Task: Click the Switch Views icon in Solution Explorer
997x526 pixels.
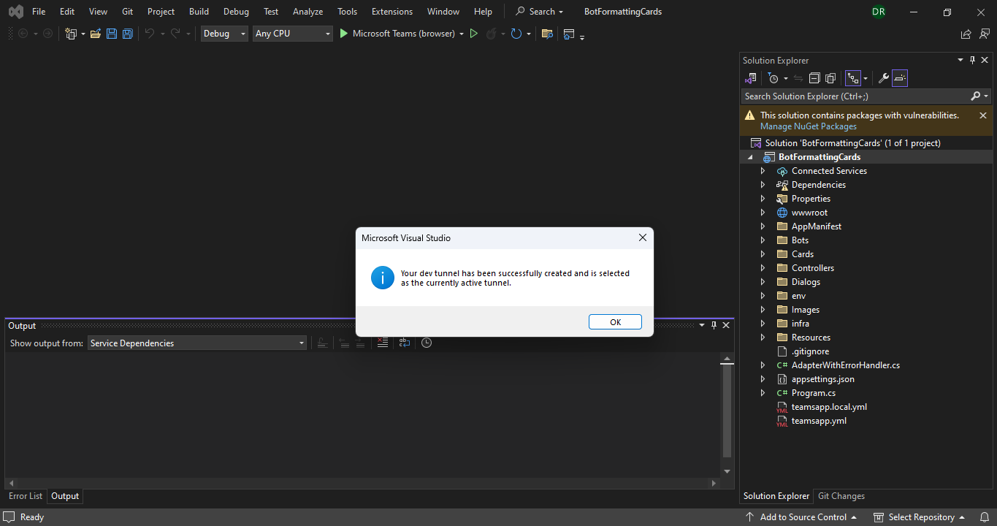Action: point(750,78)
